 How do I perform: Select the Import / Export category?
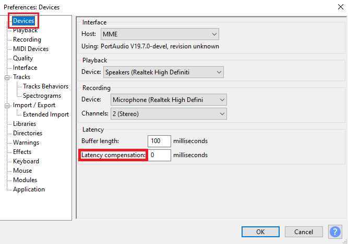(34, 105)
